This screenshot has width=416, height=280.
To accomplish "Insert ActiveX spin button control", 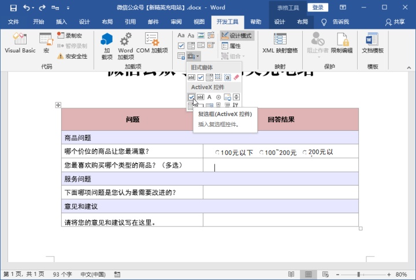I will pyautogui.click(x=236, y=97).
